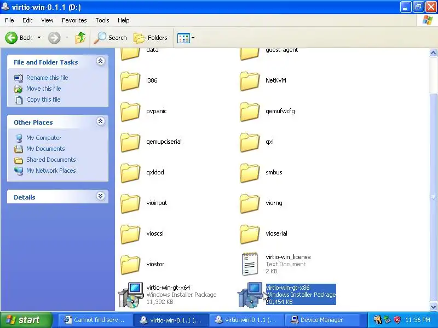Click Move this file link
Screen dimensions: 438x328
44,89
